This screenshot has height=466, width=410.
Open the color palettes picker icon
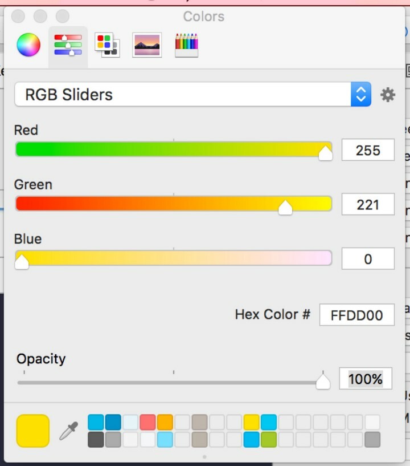click(x=107, y=45)
